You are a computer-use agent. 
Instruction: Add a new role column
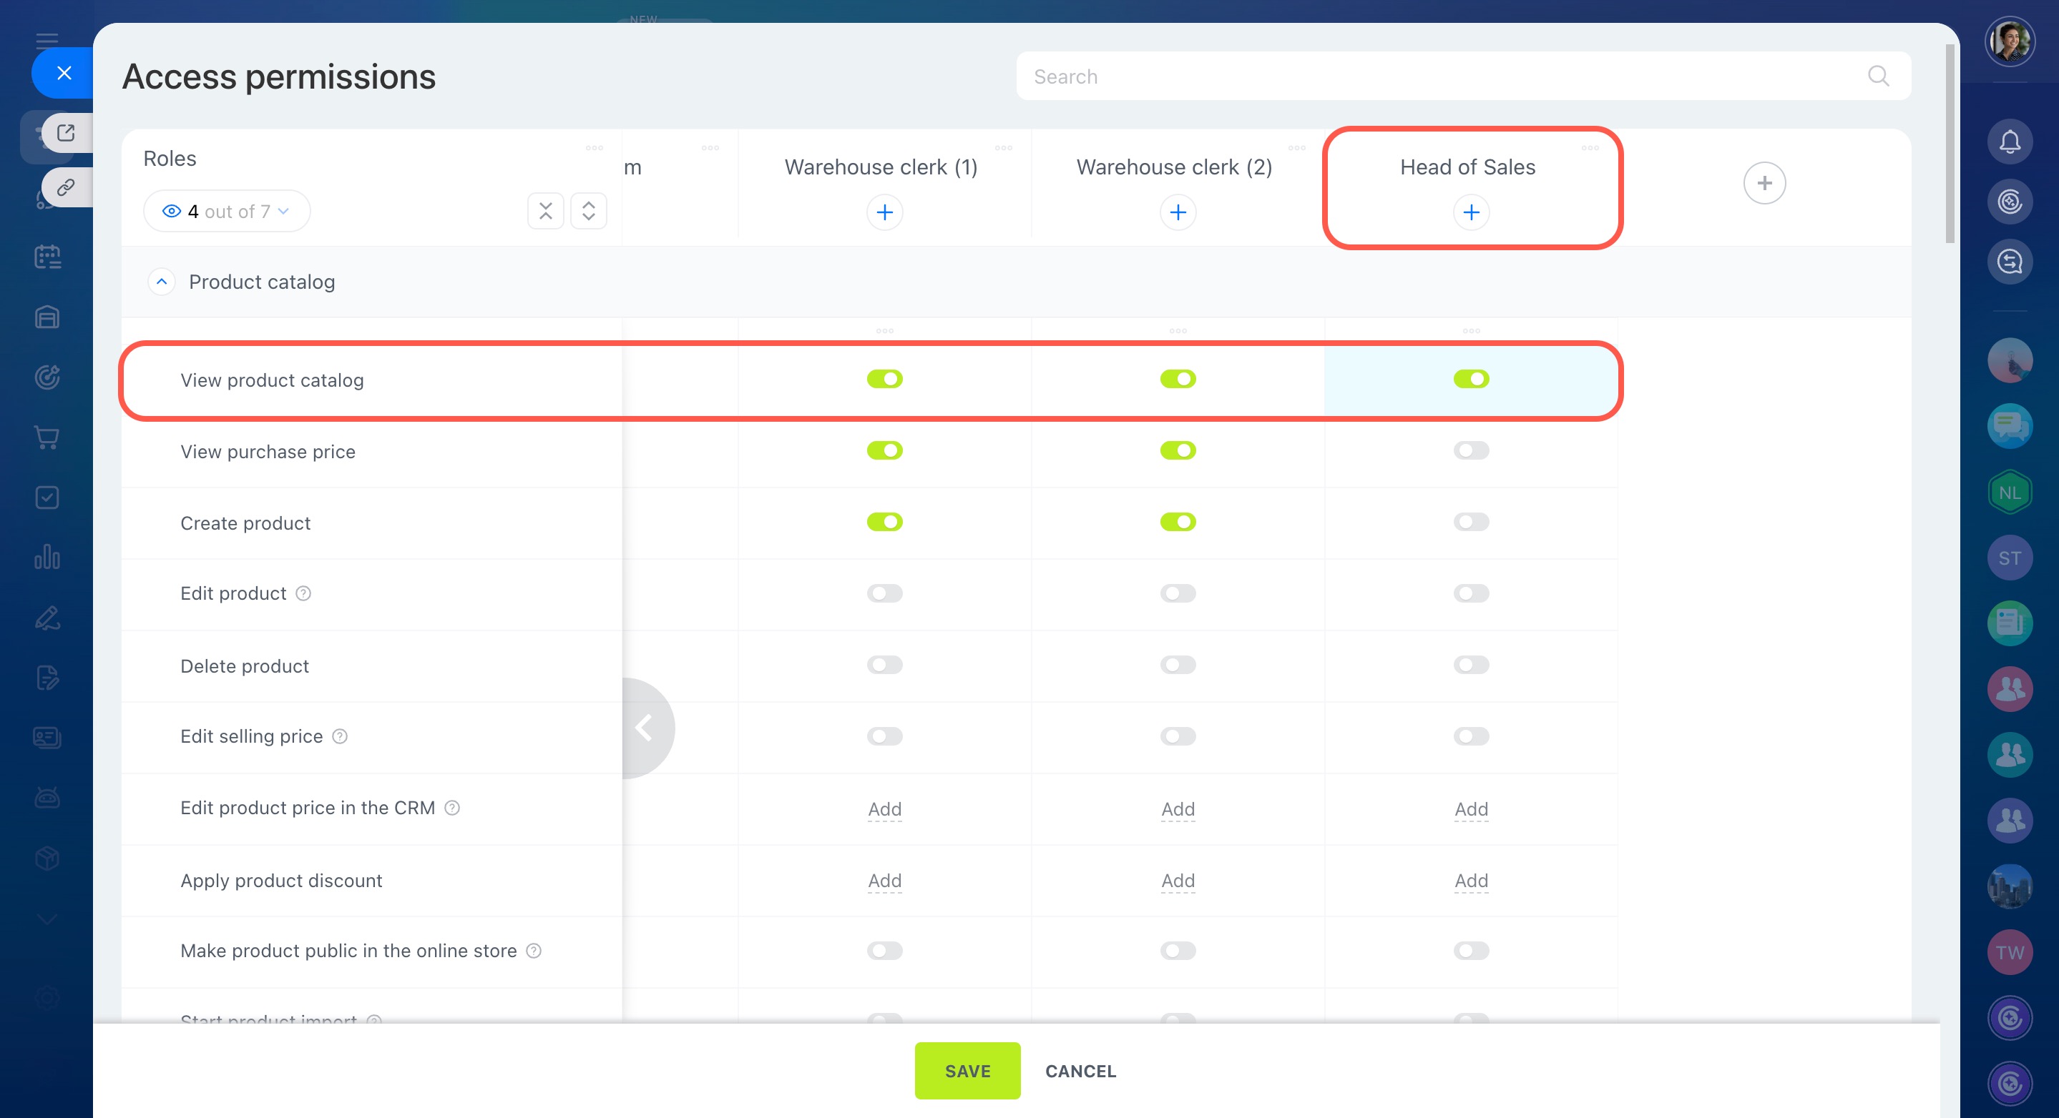[x=1764, y=183]
